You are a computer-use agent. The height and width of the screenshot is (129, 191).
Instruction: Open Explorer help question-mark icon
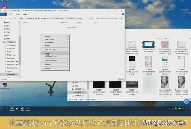click(123, 14)
